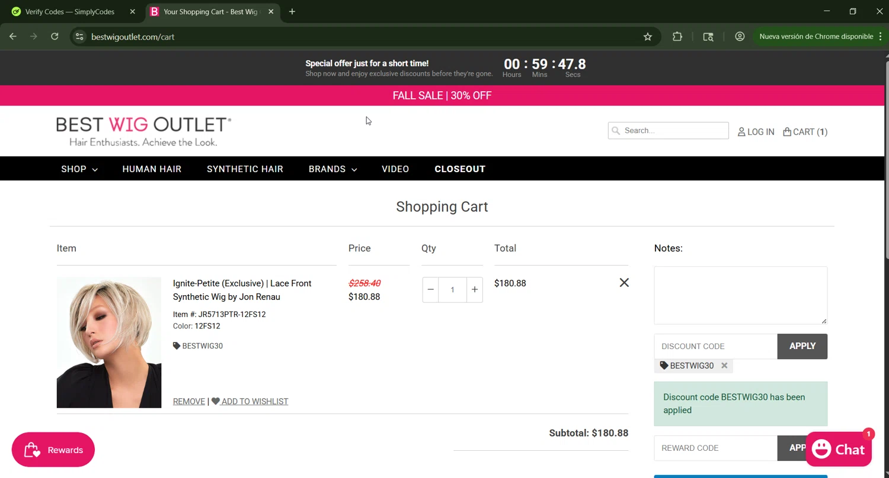Click the Color: 12FS12 text

tap(197, 326)
